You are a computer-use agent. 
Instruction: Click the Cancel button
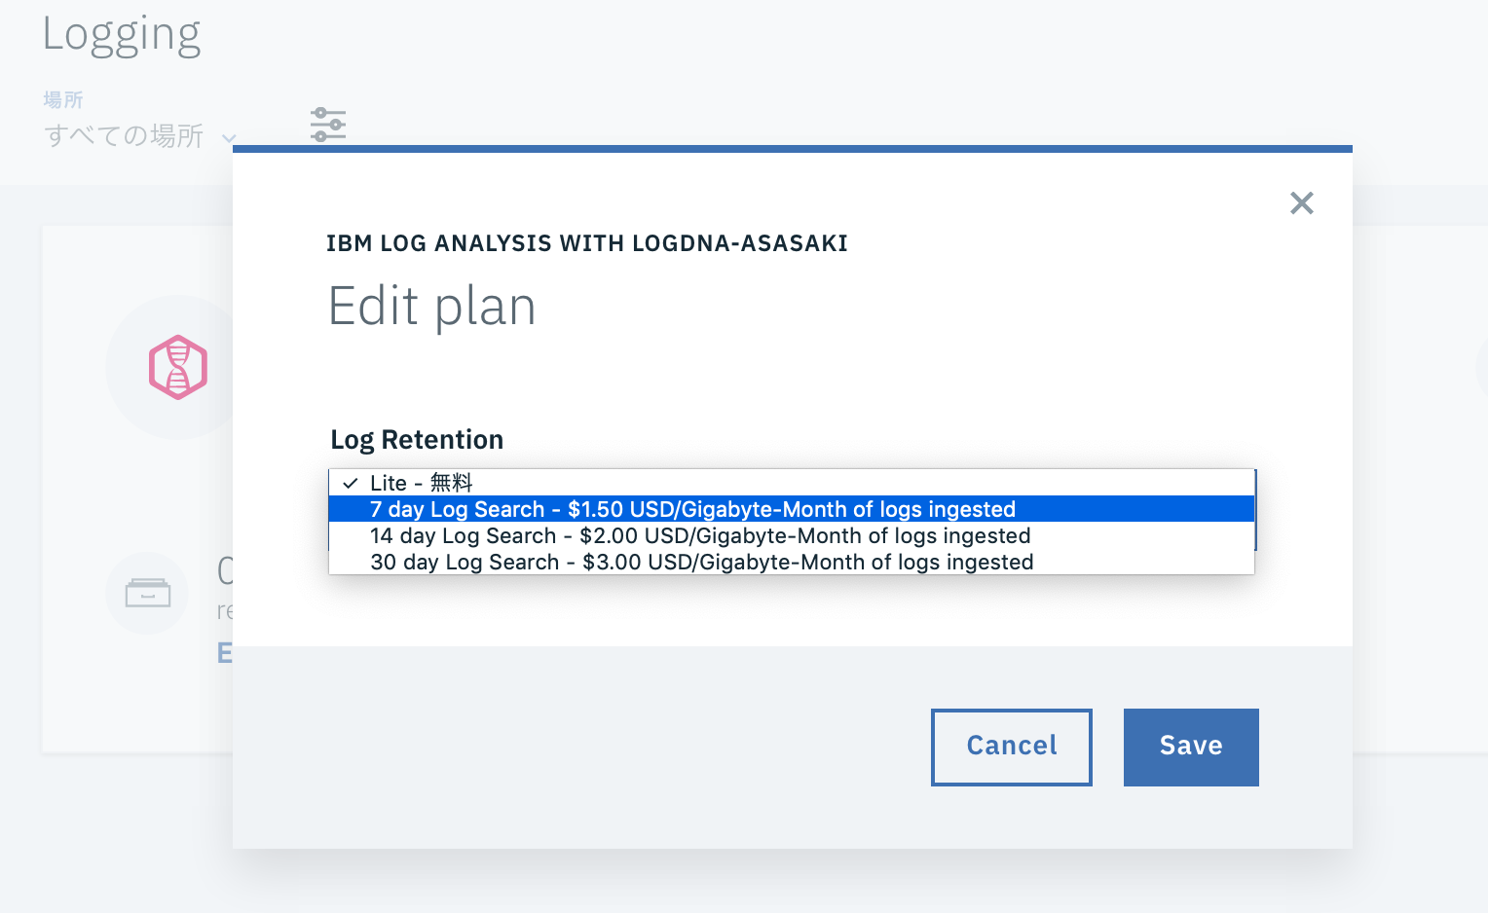point(1011,747)
